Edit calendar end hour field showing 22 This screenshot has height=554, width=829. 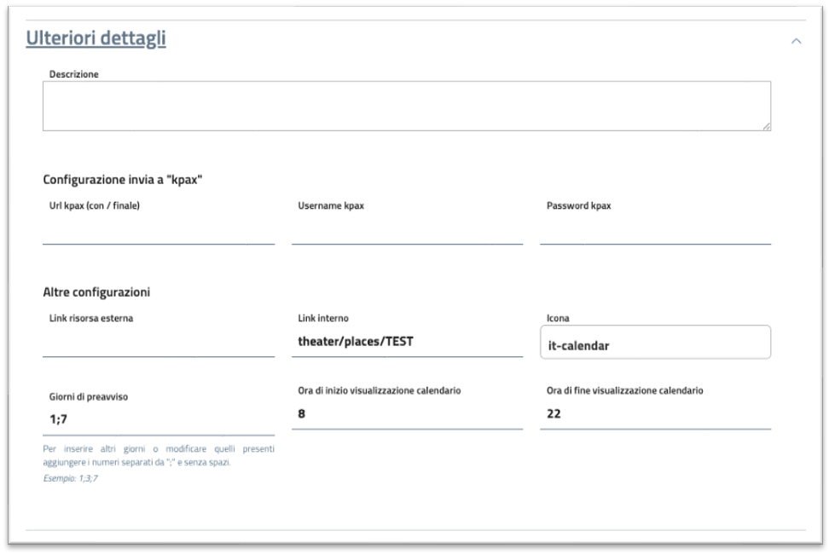pyautogui.click(x=655, y=414)
